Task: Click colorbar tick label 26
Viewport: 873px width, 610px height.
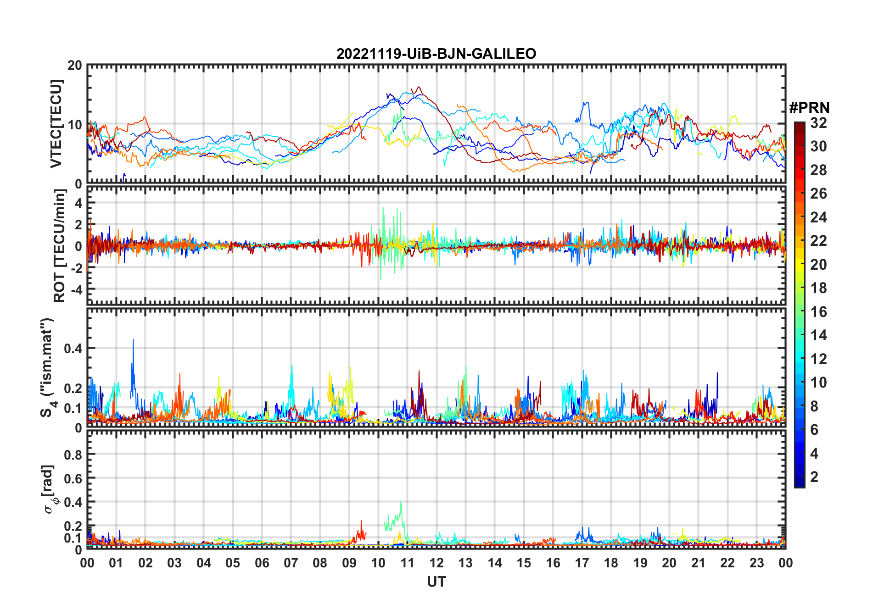Action: click(x=818, y=194)
